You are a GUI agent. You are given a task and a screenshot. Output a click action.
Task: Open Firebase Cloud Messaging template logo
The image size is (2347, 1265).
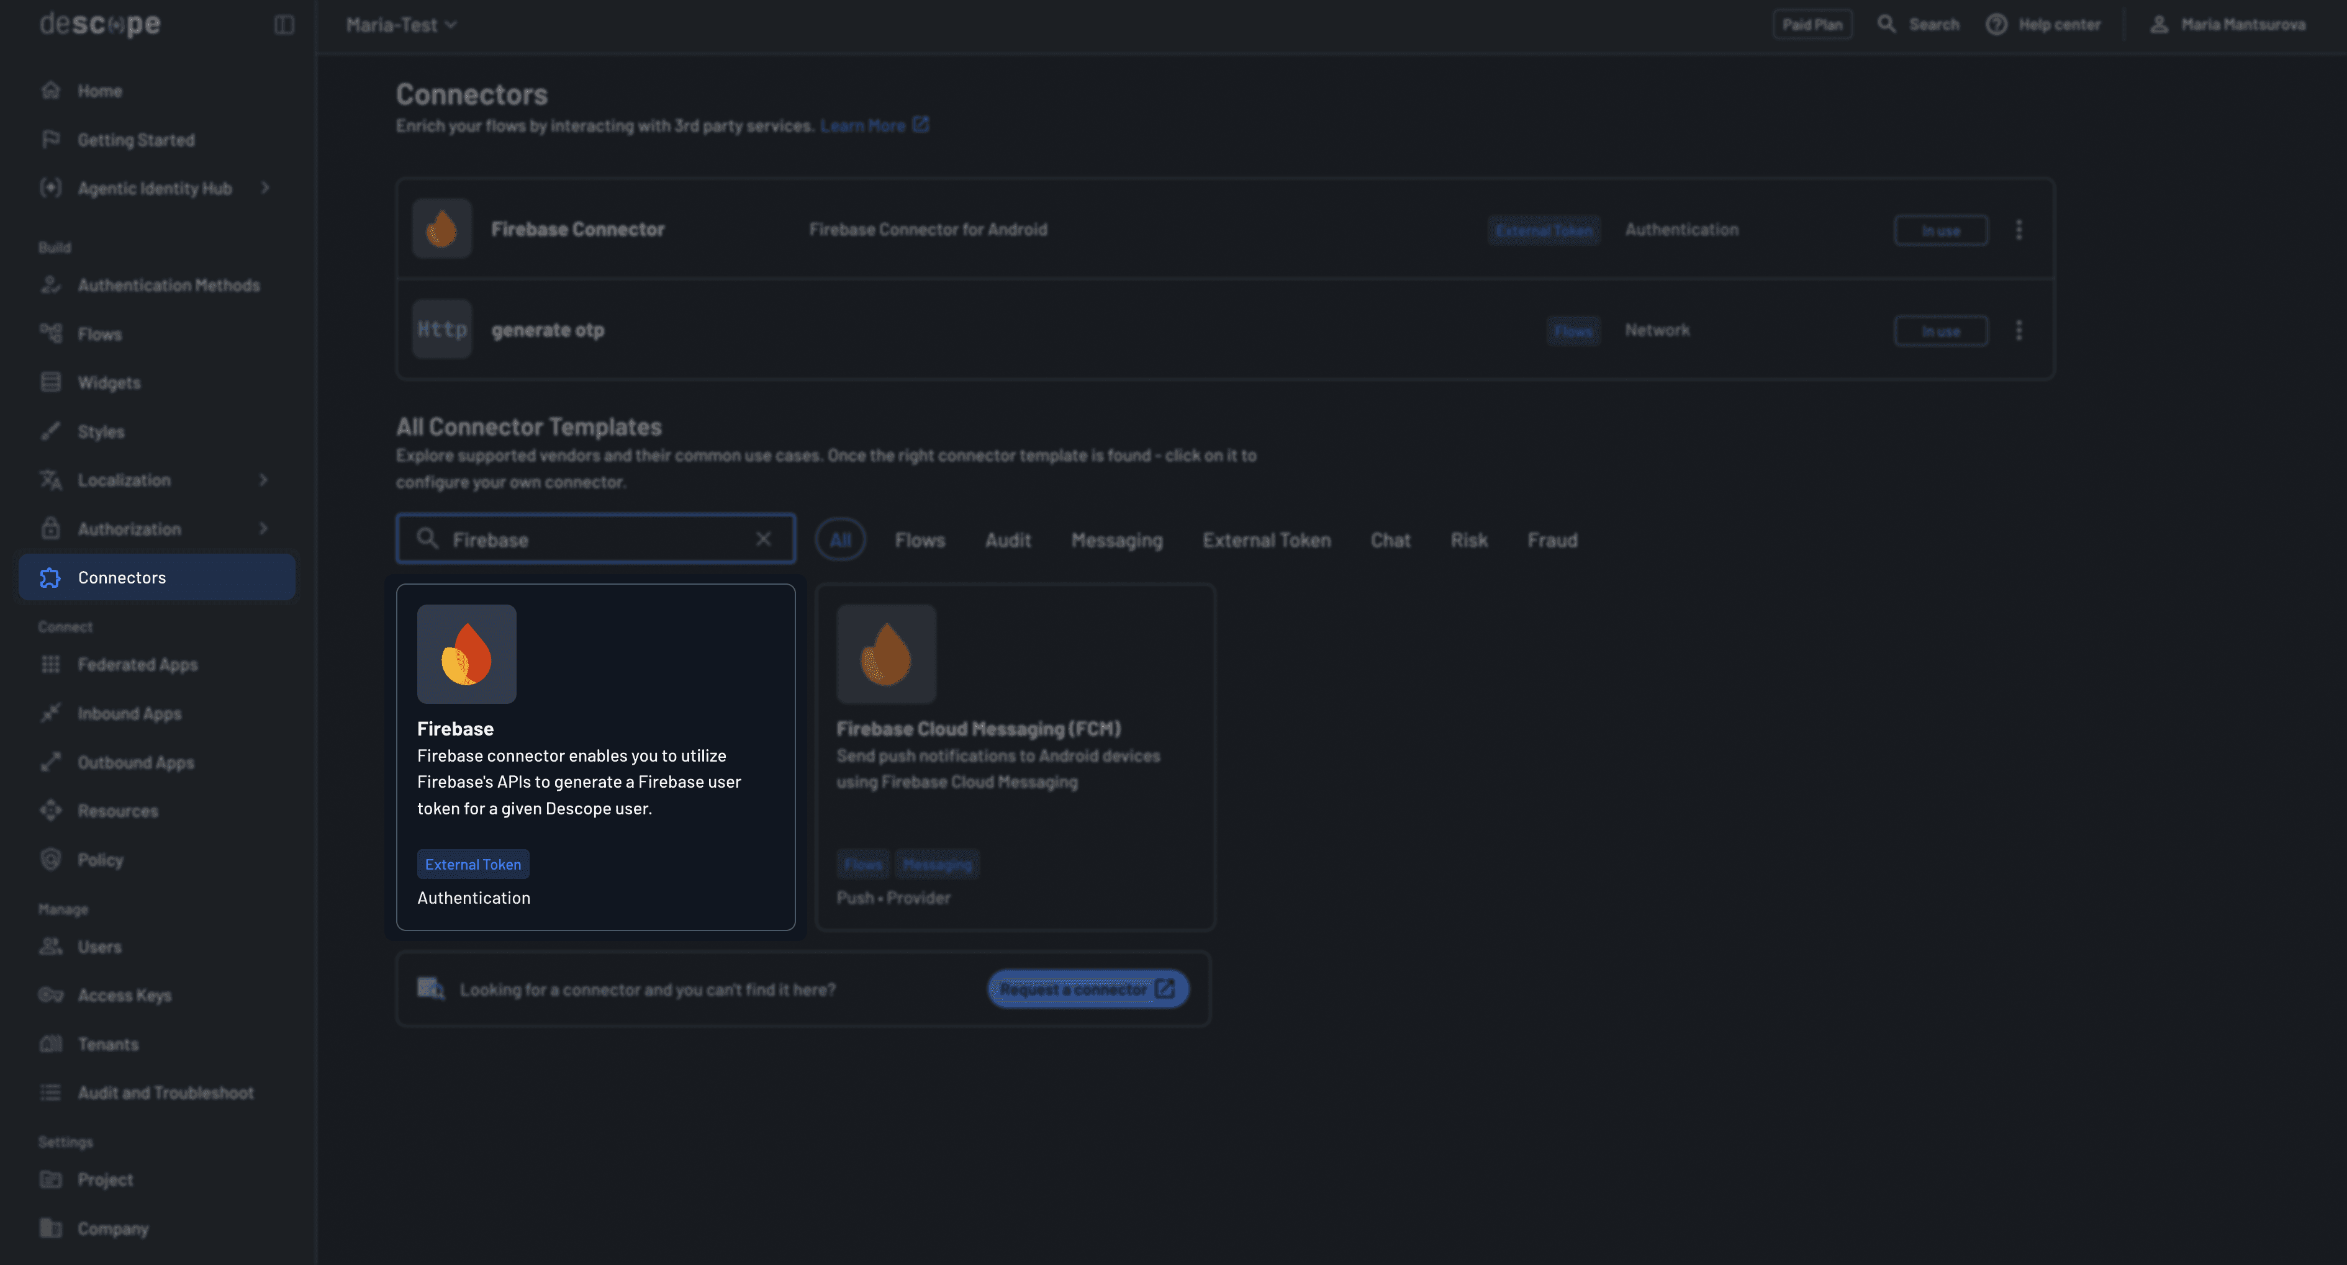point(887,654)
